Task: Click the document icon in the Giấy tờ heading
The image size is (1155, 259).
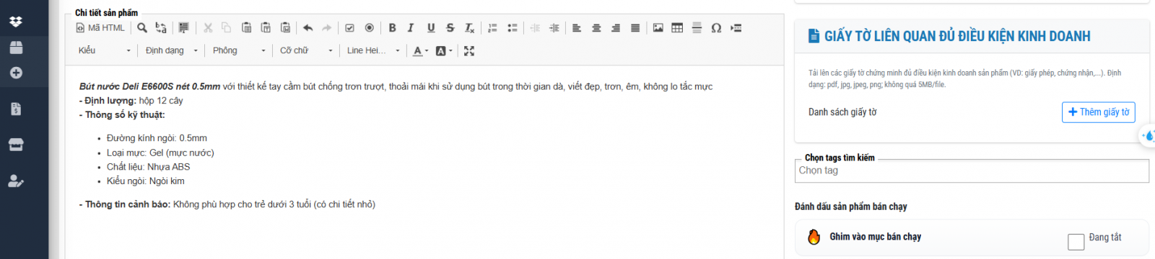Action: point(814,36)
